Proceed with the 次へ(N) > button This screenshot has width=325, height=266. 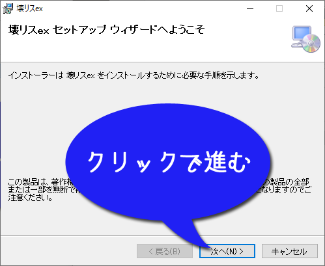point(227,251)
